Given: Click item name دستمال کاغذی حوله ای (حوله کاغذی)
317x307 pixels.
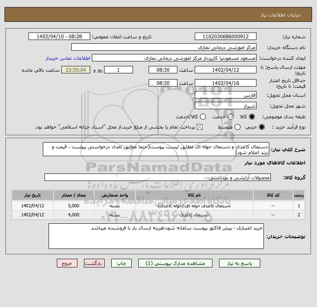Looking at the screenshot, I should (194, 206).
